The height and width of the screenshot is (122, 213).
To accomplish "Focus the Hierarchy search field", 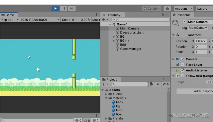I will pyautogui.click(x=140, y=20).
